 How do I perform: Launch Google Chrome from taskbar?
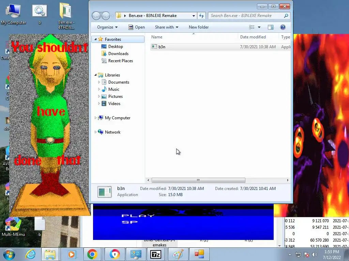pos(92,254)
